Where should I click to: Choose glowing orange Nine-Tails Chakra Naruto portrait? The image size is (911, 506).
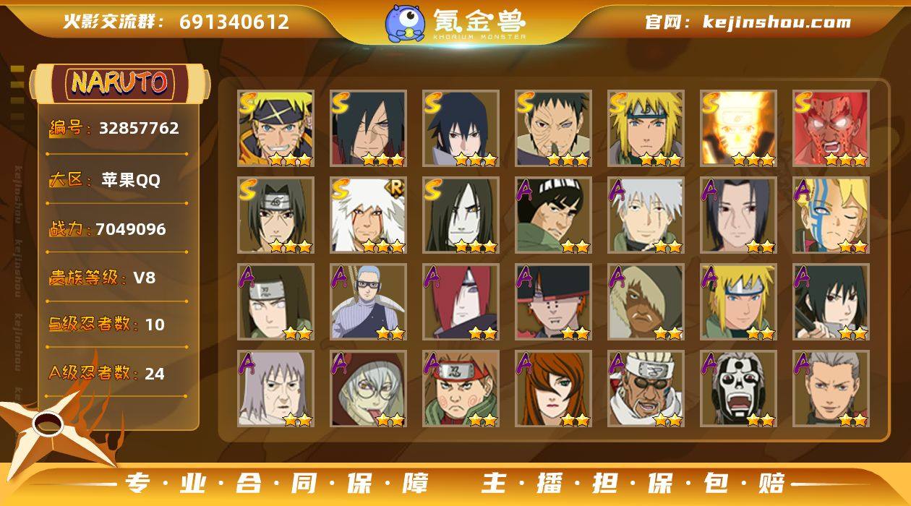click(739, 129)
